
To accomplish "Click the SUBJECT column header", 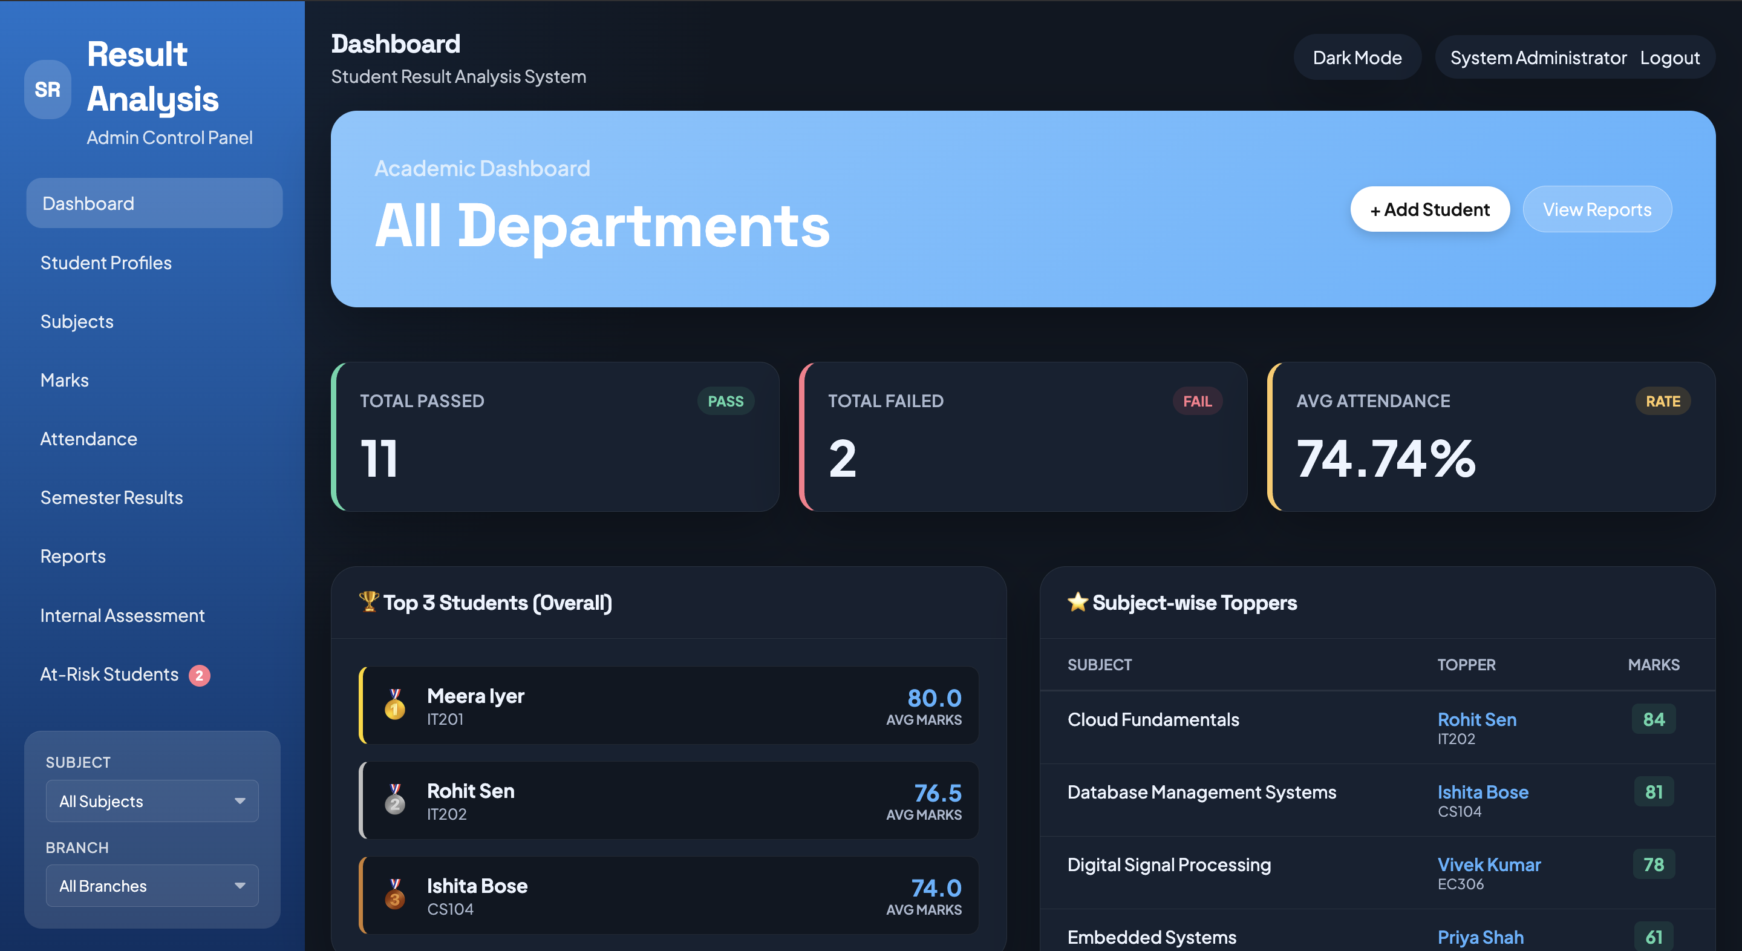I will (1100, 665).
